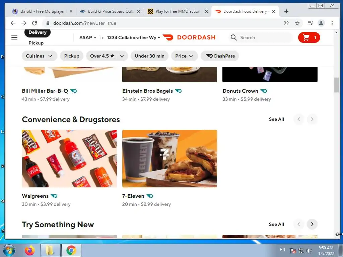Open the rating dropdown arrow beside Over 4.5
This screenshot has height=257, width=343.
tap(122, 56)
